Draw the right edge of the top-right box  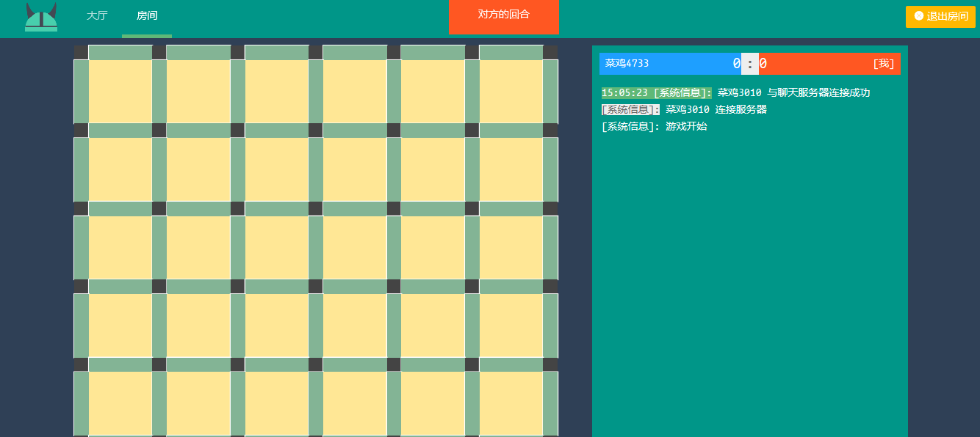click(x=550, y=92)
